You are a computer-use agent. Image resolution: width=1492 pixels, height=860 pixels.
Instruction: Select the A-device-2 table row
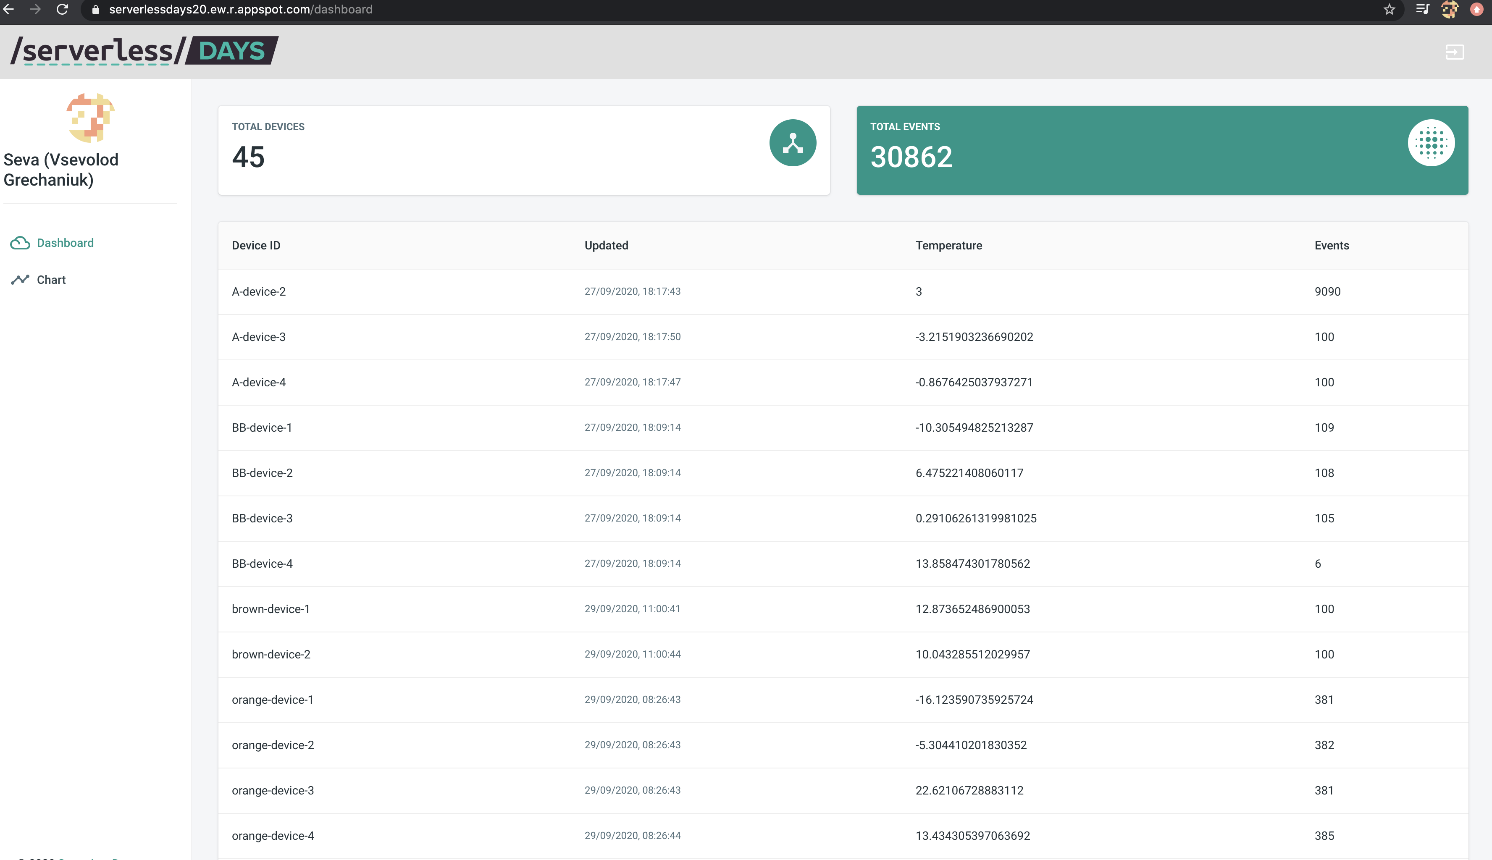(x=842, y=292)
